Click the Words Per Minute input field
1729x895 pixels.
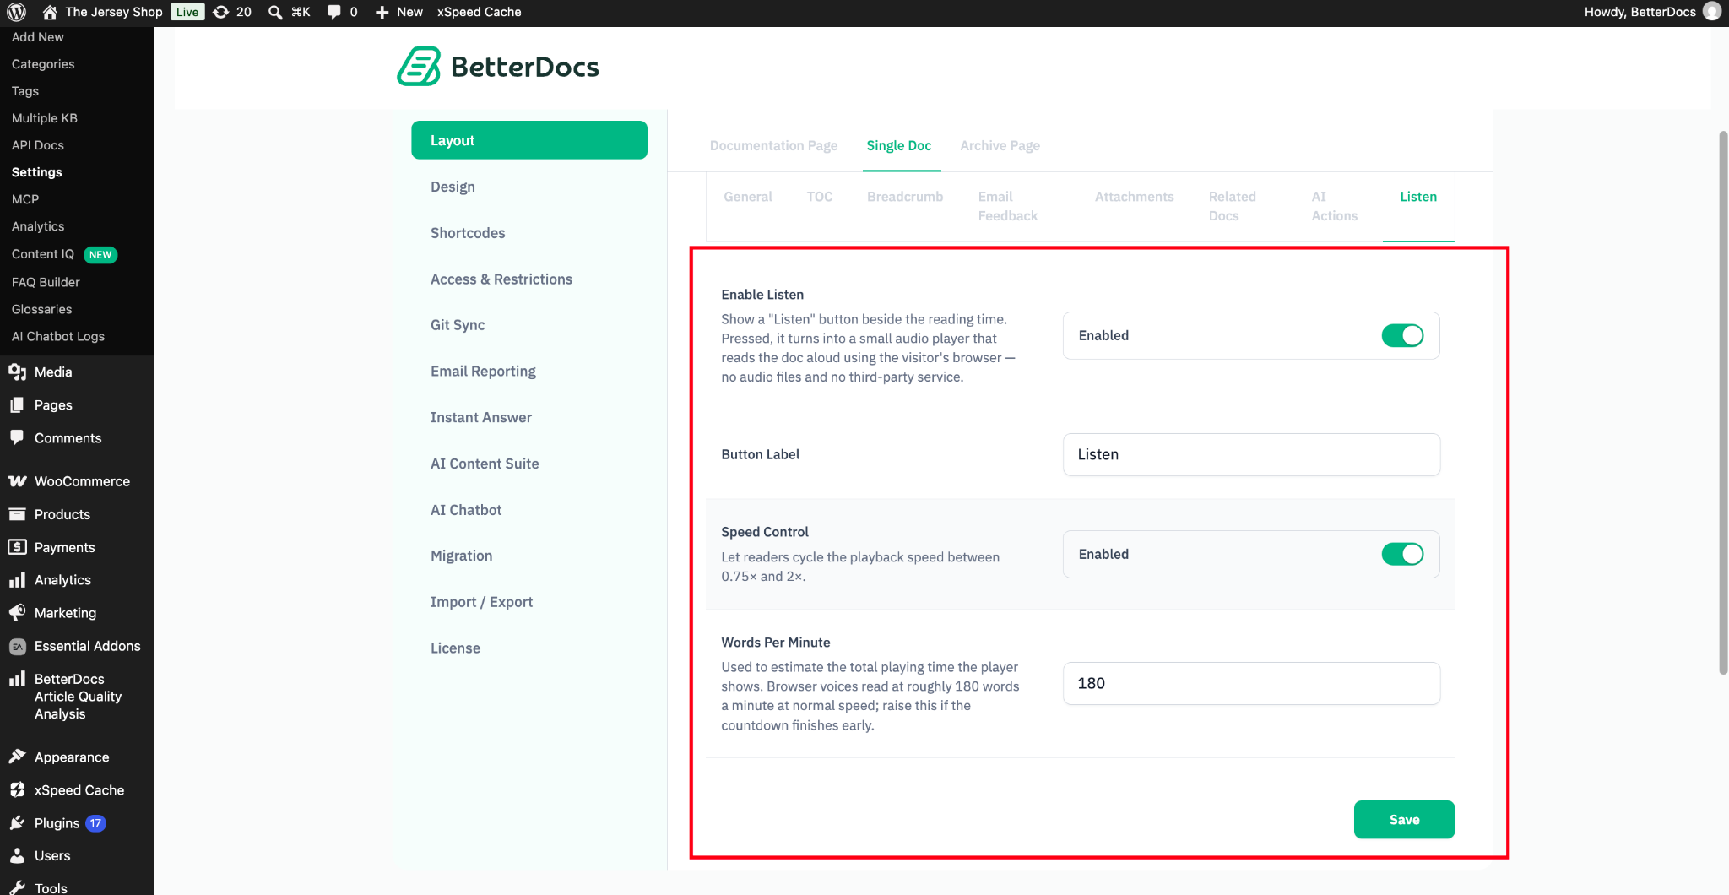(1251, 684)
